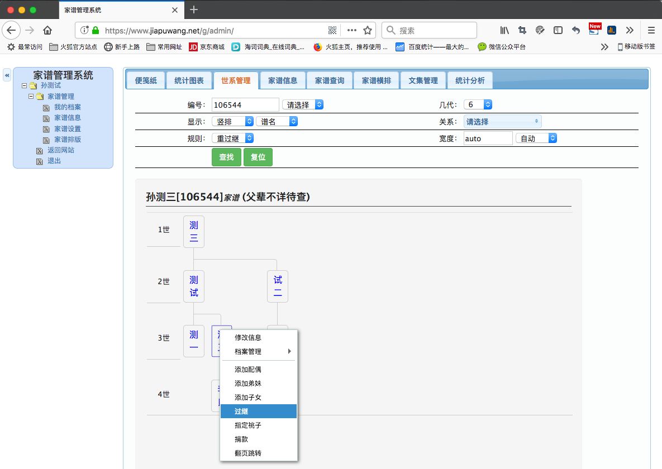Show more toolbar items overflow chevron
The width and height of the screenshot is (662, 469).
(x=630, y=30)
